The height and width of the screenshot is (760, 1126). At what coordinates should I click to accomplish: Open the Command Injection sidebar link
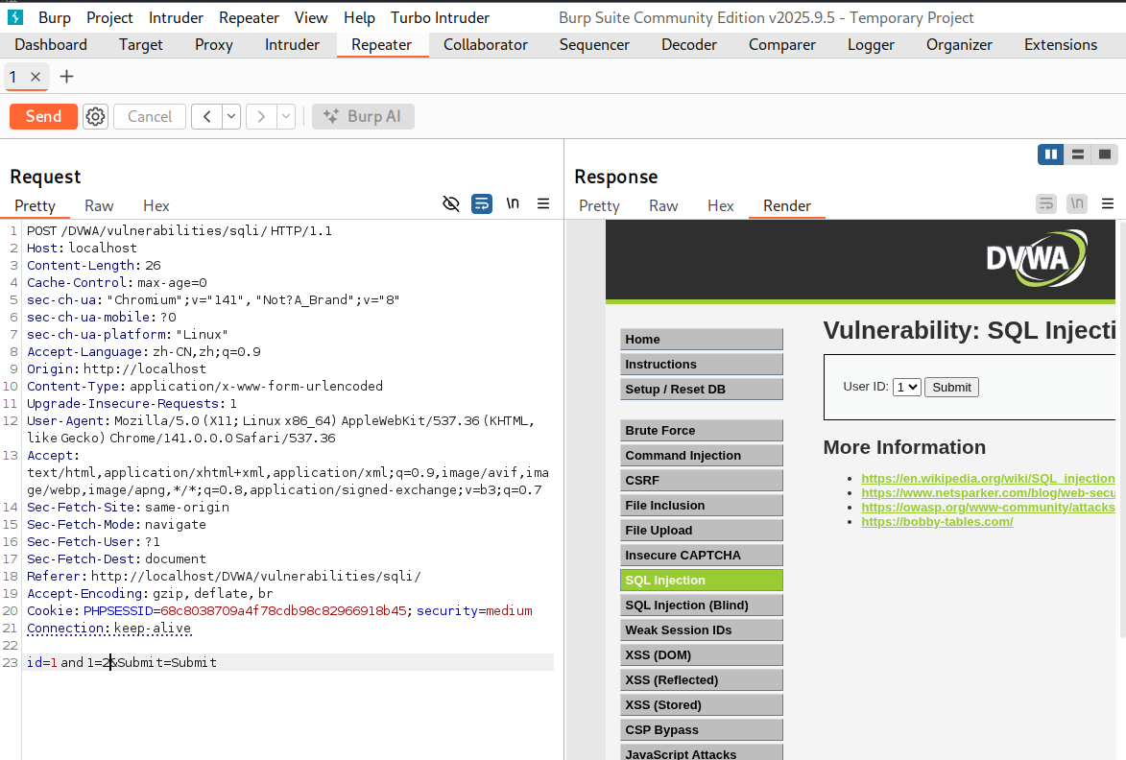click(702, 456)
